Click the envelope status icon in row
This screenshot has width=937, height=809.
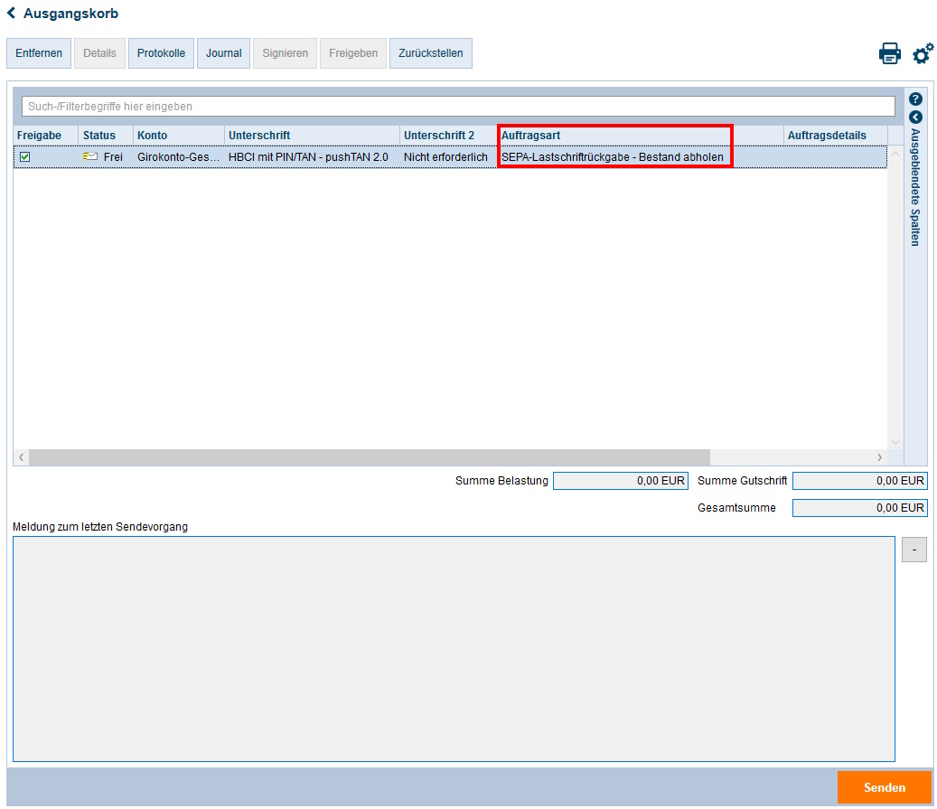coord(90,156)
